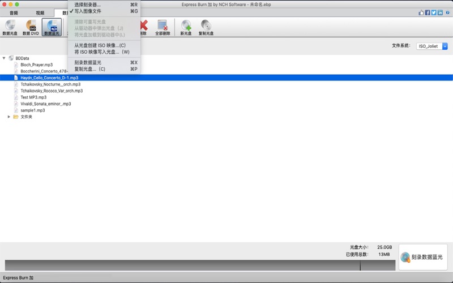The image size is (453, 283).
Task: Select Bloch_Prayer.mp3 in the file list
Action: coord(37,65)
